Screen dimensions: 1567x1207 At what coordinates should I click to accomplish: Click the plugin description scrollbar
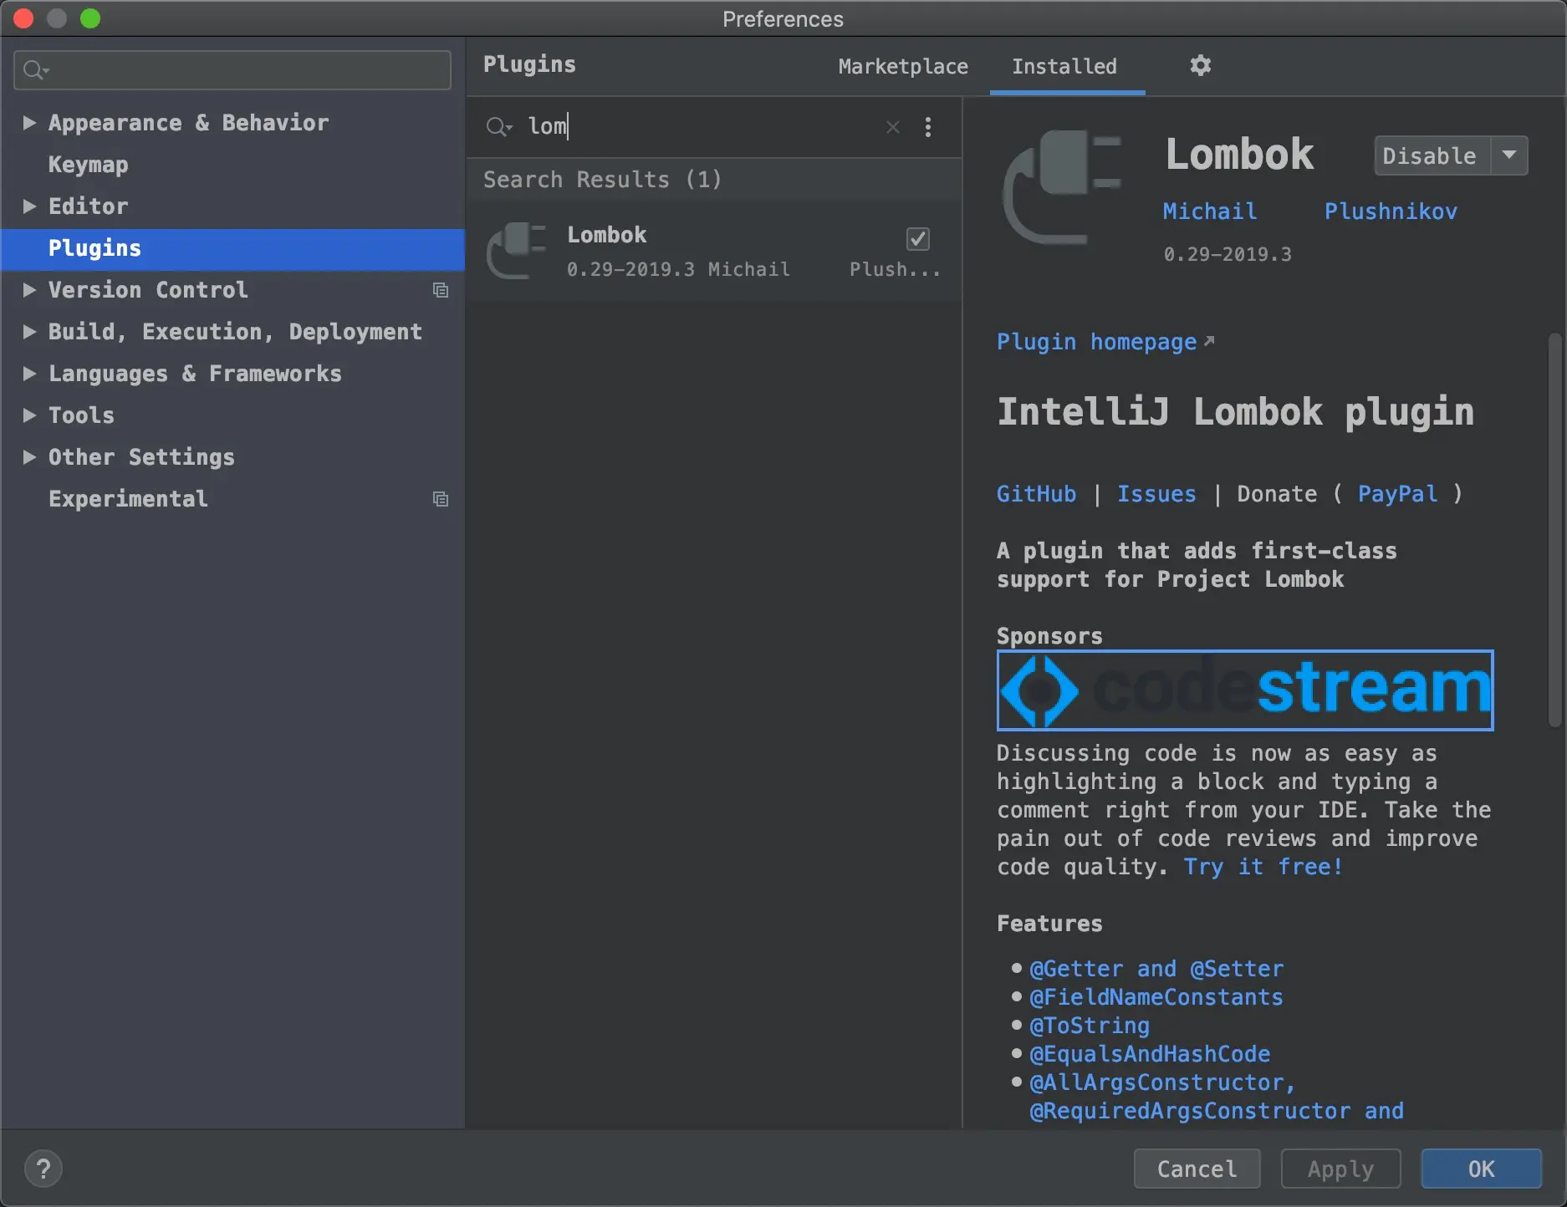tap(1554, 531)
